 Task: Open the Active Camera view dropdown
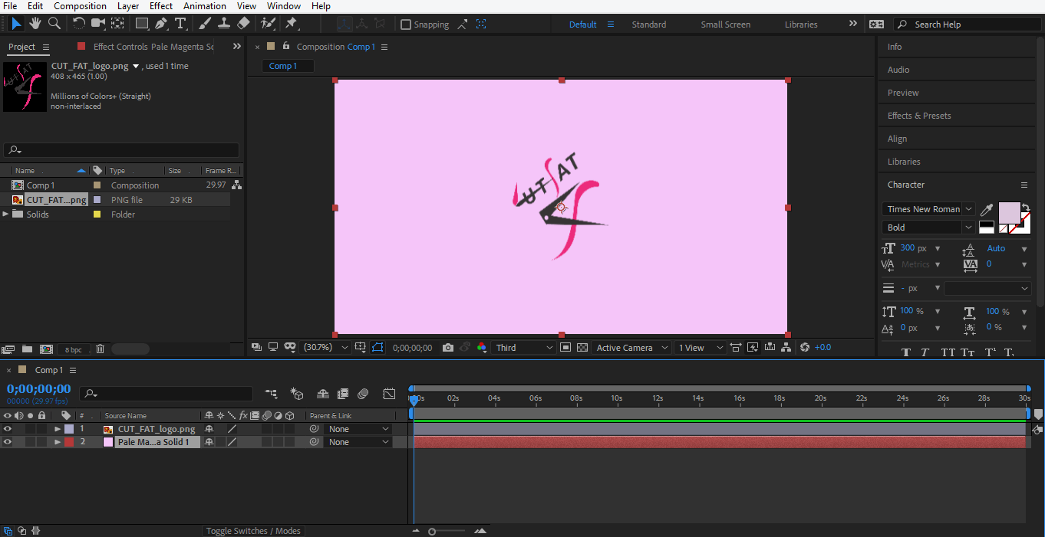631,348
